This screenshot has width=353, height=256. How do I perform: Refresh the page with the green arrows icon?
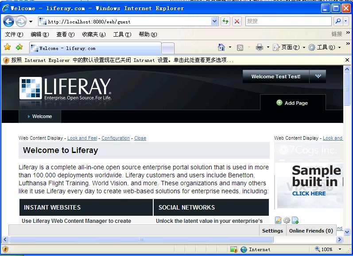225,22
